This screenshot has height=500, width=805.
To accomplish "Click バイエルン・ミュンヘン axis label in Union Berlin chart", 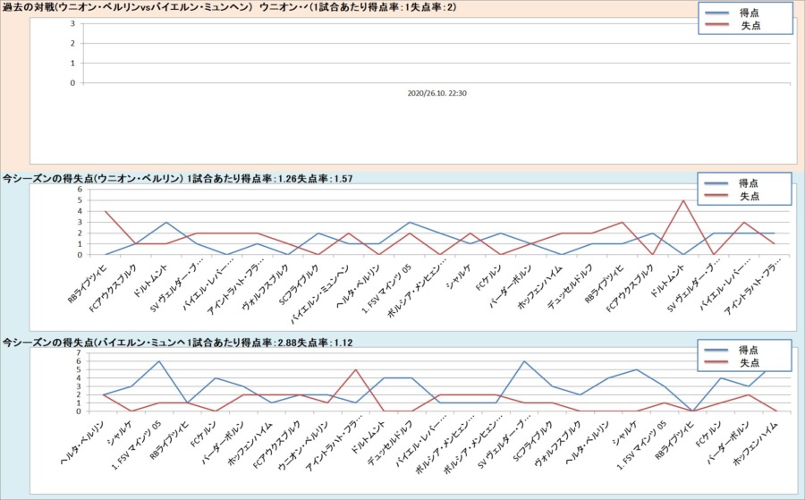I will [321, 293].
